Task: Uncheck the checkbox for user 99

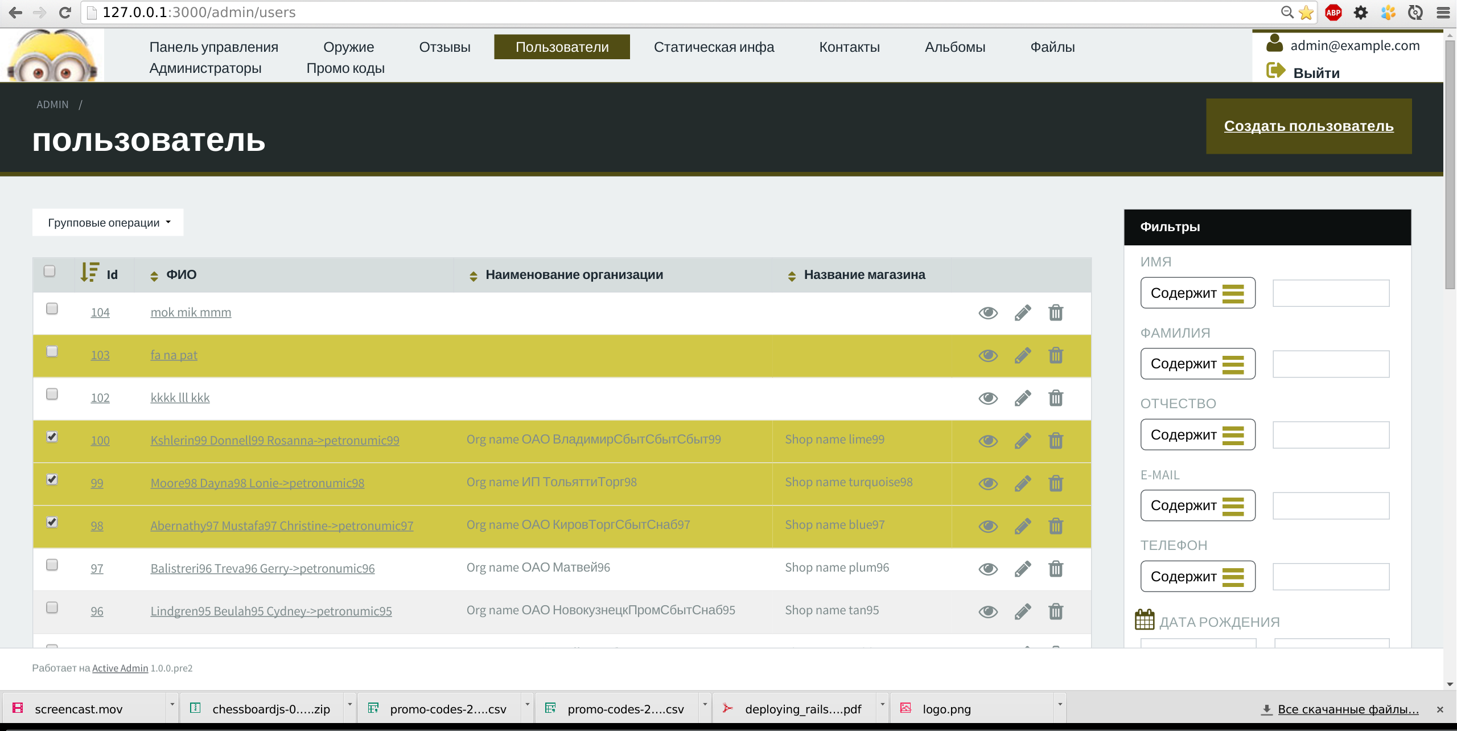Action: coord(52,479)
